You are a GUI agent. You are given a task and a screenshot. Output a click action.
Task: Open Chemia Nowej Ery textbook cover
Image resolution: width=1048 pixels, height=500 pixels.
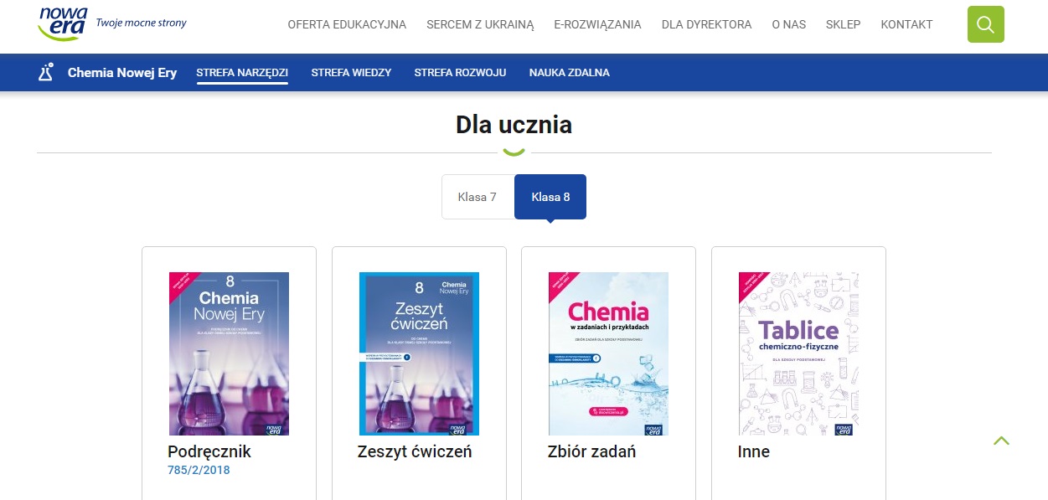pos(229,353)
